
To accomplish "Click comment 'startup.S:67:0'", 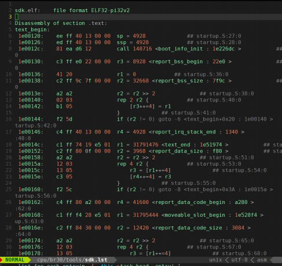I will point(218,247).
